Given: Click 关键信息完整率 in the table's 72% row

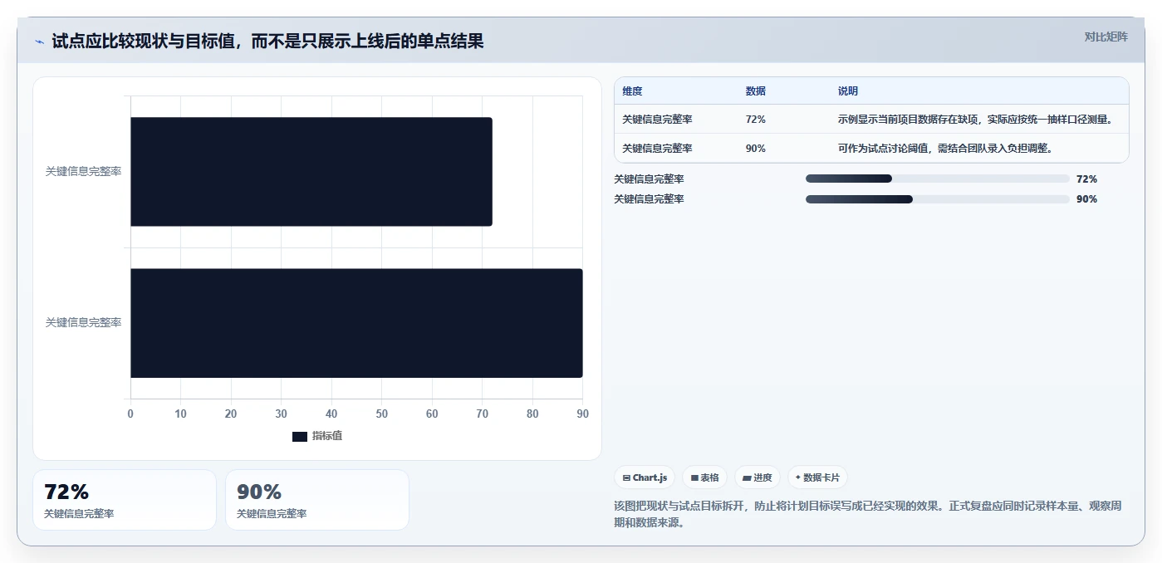Looking at the screenshot, I should point(657,120).
